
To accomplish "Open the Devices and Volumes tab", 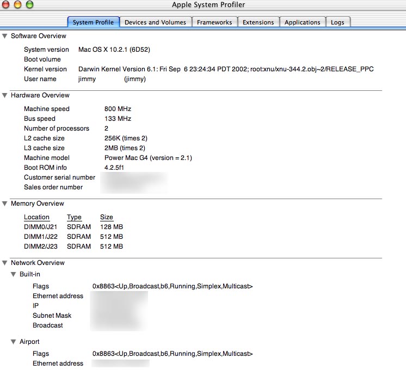I will coord(155,22).
